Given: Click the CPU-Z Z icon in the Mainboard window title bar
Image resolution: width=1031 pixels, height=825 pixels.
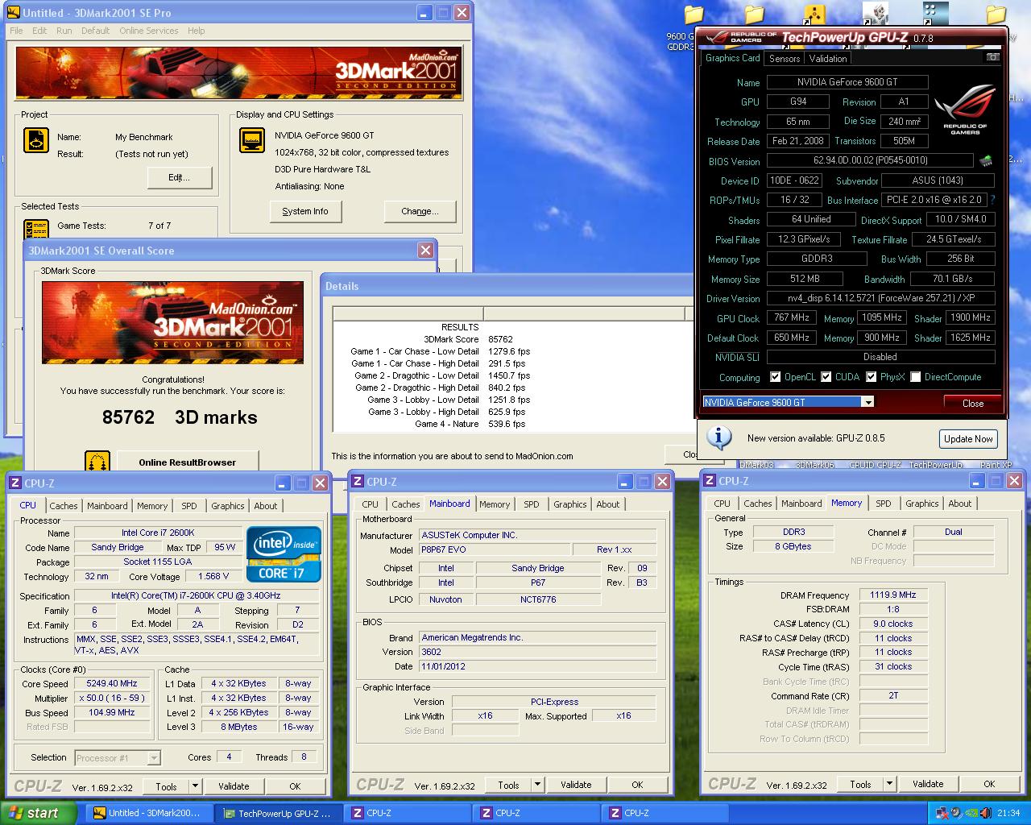Looking at the screenshot, I should coord(358,482).
